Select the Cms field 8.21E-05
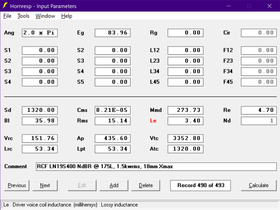This screenshot has width=280, height=210. pyautogui.click(x=113, y=110)
